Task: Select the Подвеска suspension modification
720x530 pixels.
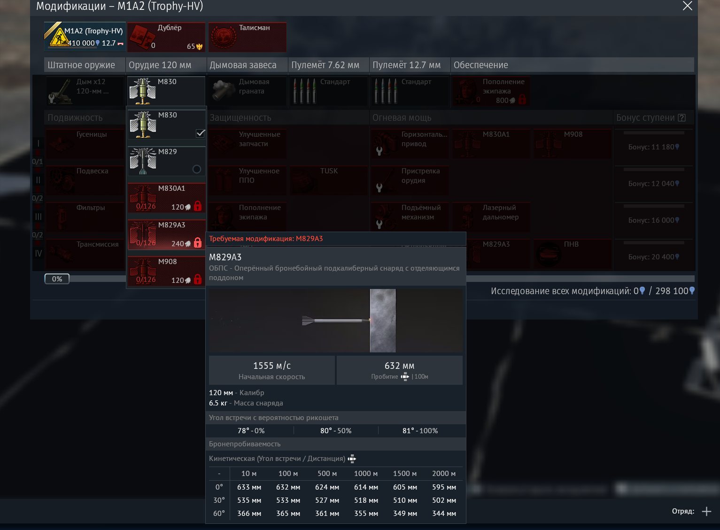Action: (x=85, y=180)
